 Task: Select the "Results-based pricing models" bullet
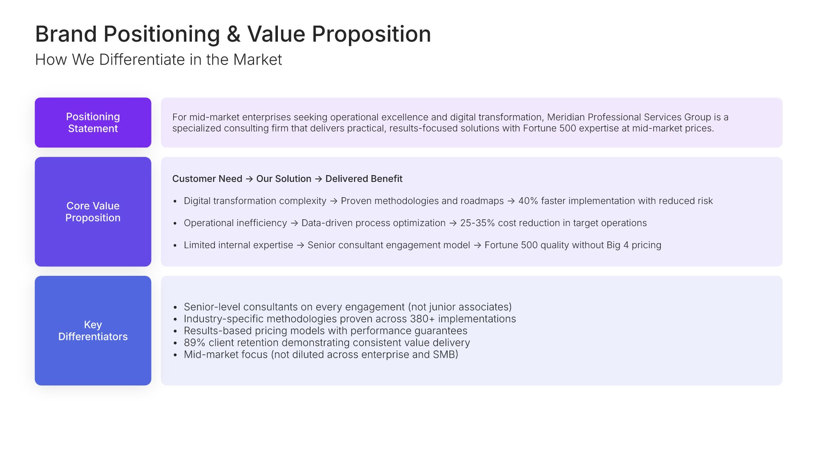tap(326, 331)
